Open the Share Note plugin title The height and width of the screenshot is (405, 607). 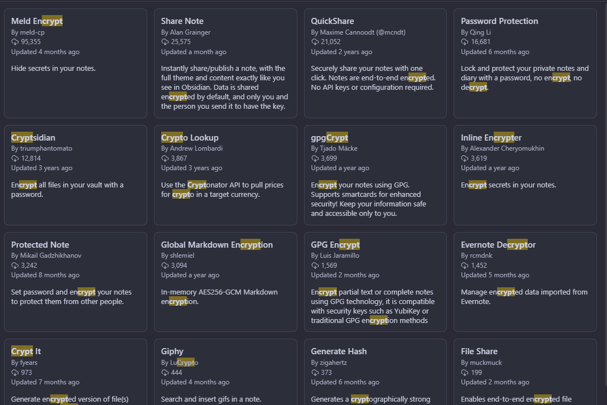point(182,21)
